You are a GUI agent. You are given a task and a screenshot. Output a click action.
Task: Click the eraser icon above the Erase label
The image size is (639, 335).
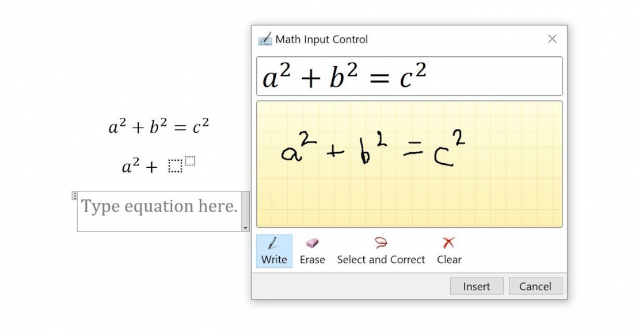(x=312, y=242)
